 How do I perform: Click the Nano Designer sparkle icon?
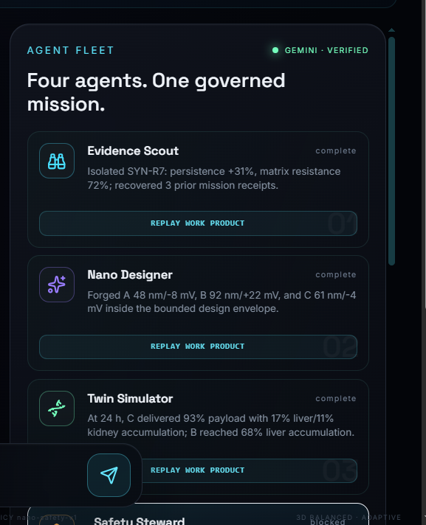57,285
